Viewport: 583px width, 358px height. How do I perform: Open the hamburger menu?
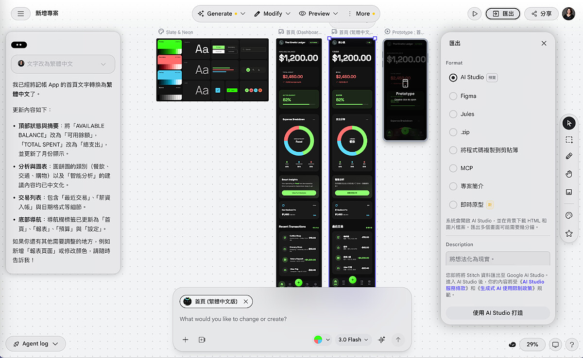(20, 14)
